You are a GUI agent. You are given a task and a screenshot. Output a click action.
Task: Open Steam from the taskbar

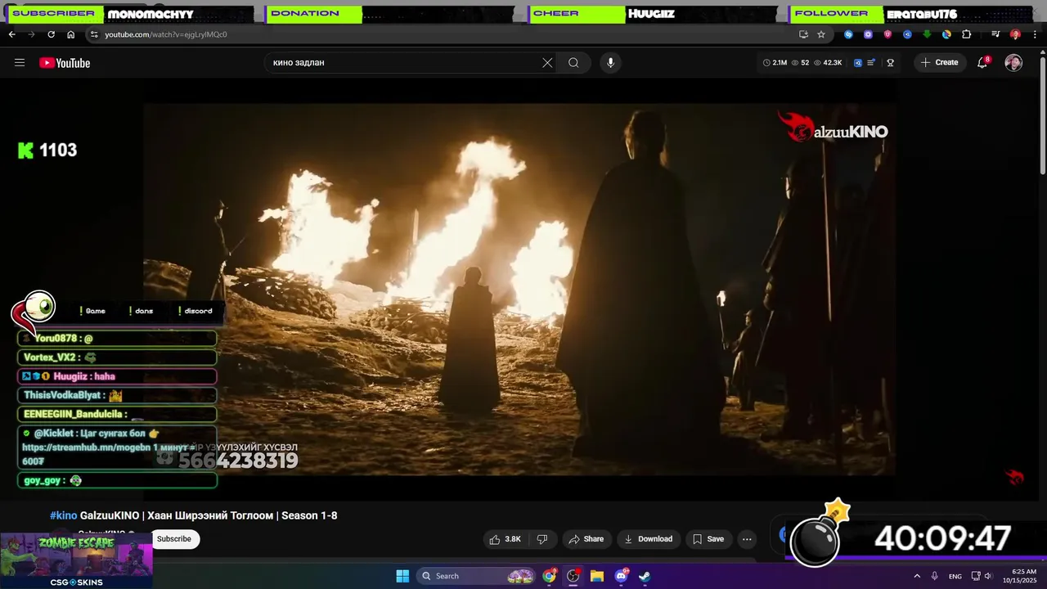coord(645,576)
